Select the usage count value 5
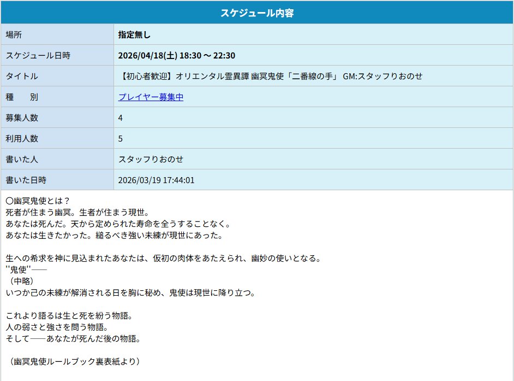Image resolution: width=514 pixels, height=381 pixels. coord(119,138)
